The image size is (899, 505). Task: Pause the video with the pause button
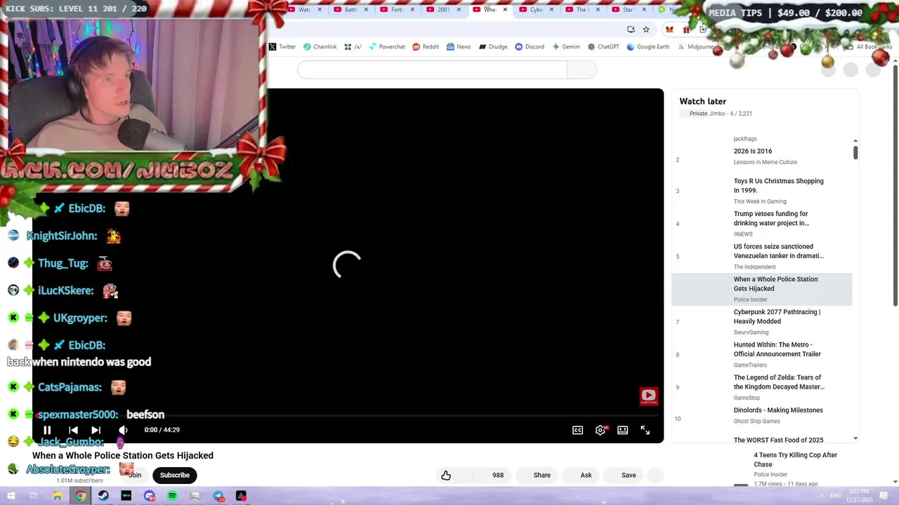(47, 430)
